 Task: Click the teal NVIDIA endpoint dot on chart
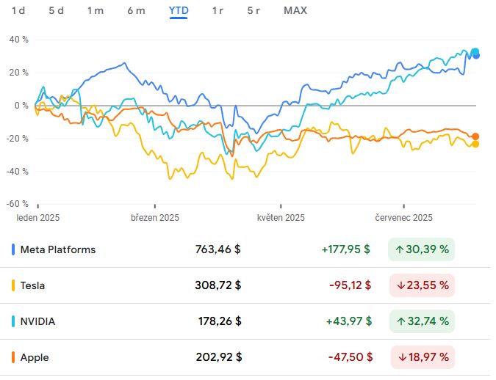tap(475, 51)
